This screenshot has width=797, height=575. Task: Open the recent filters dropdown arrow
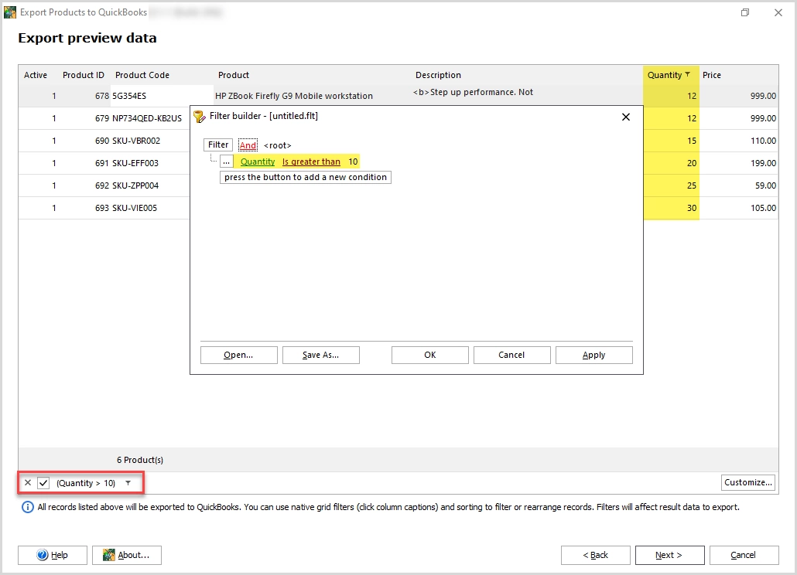128,482
